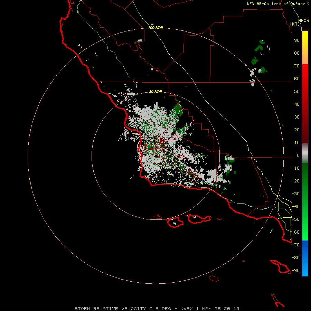Click the 50 NMI range ring label
This screenshot has width=311, height=311.
coord(155,92)
